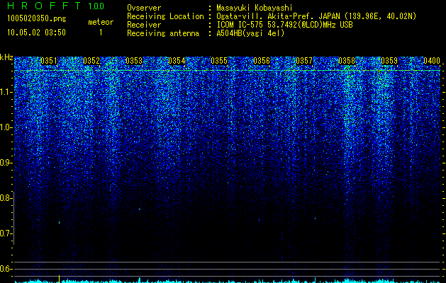Click observer name Masayuki Kobayashi
The height and width of the screenshot is (283, 446).
[255, 8]
